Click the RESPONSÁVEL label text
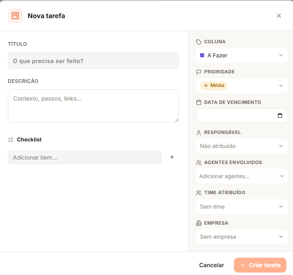Viewport: 293px width, 275px height. 222,132
